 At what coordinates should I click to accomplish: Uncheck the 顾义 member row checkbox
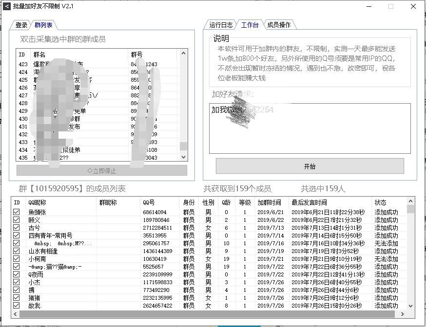(17, 219)
